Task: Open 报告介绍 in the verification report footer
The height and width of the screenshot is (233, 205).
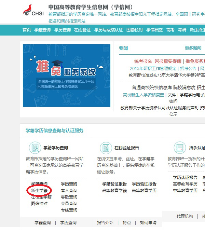Action: coord(105,222)
